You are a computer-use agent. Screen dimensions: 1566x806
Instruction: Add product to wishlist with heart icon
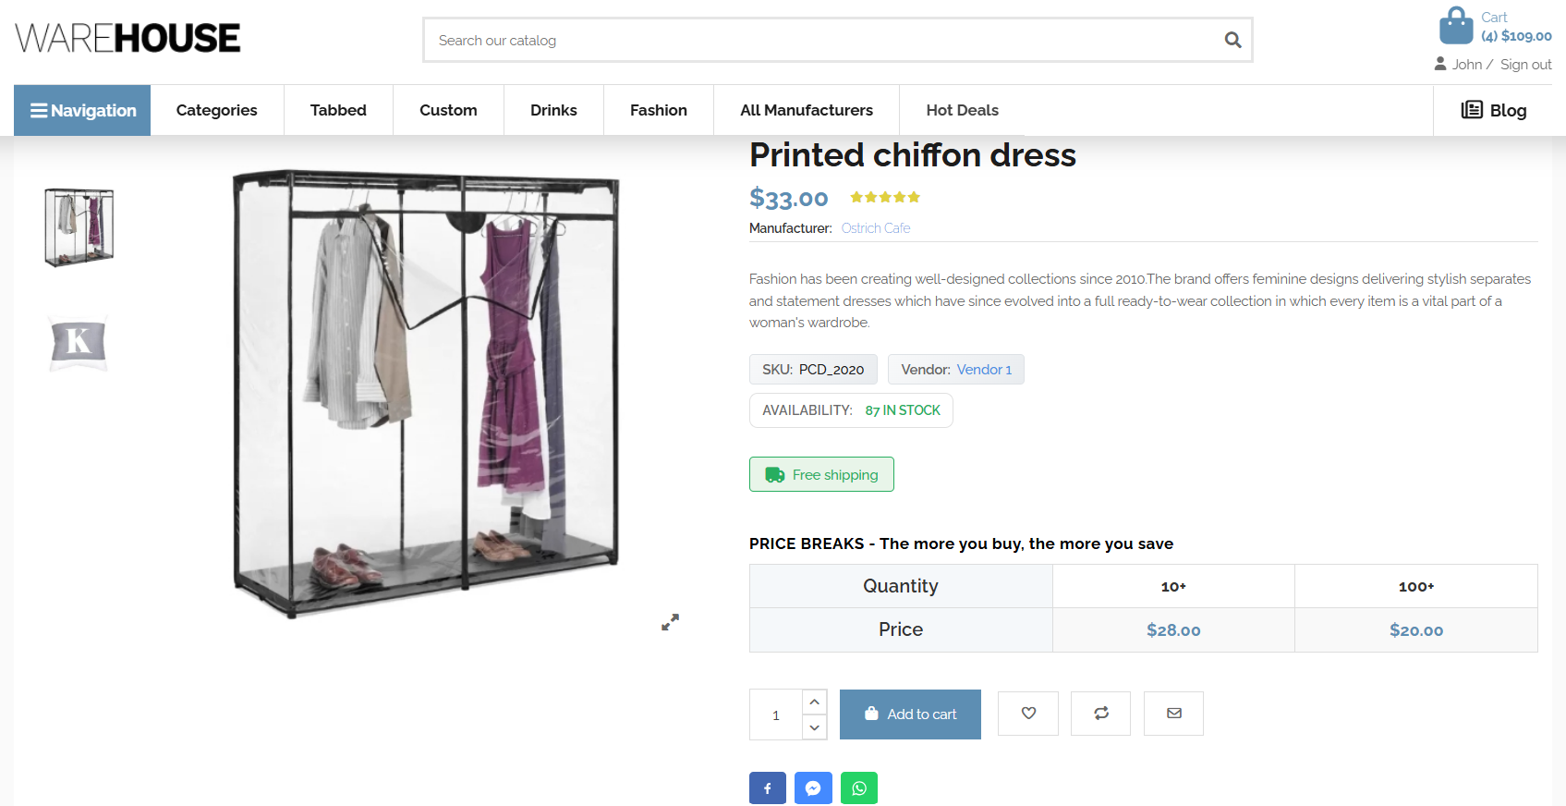(1028, 714)
